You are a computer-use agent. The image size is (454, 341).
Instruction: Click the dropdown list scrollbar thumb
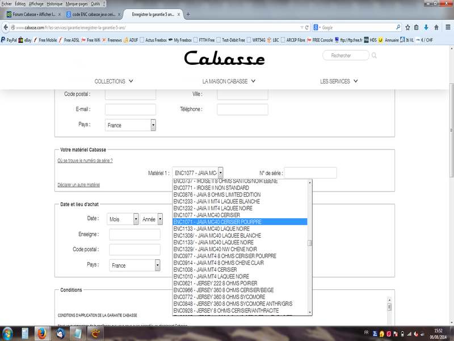310,243
